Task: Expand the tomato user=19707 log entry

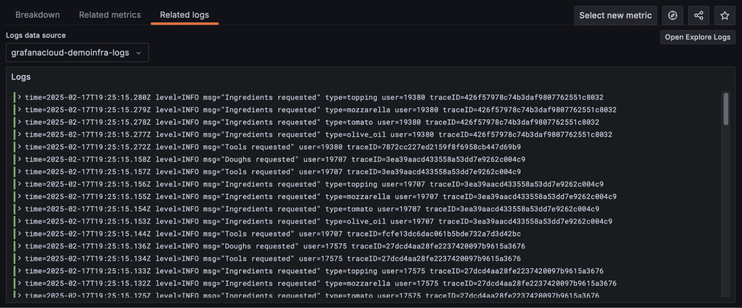Action: [19, 209]
